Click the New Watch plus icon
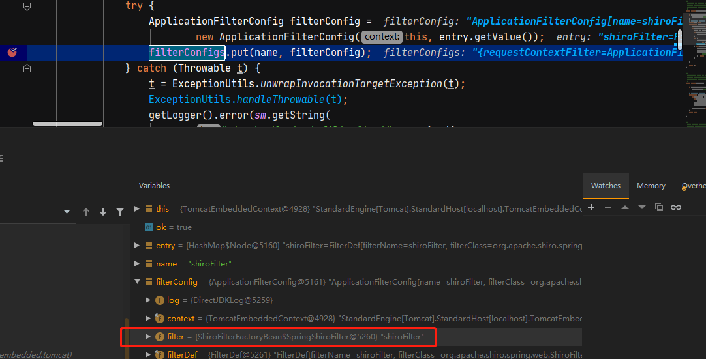 591,207
